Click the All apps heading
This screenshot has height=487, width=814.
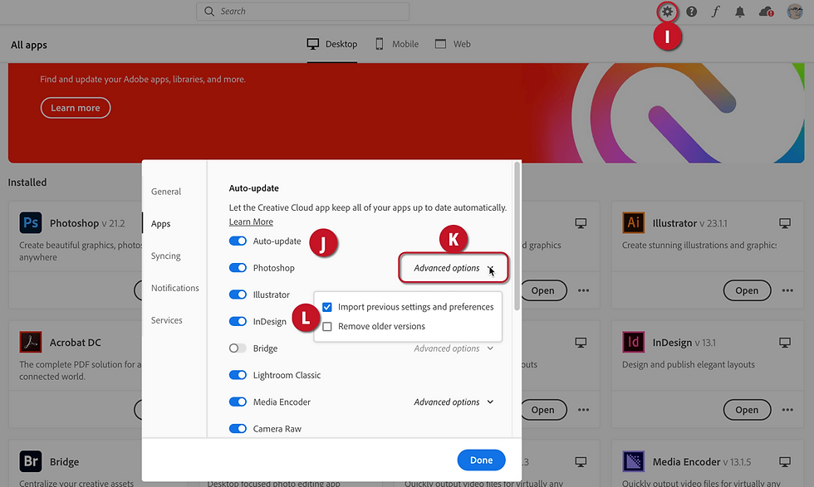click(29, 45)
